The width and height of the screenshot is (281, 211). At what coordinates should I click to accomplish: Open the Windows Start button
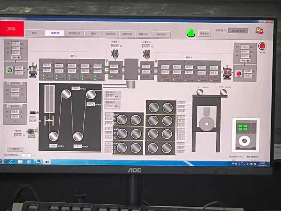coord(2,162)
